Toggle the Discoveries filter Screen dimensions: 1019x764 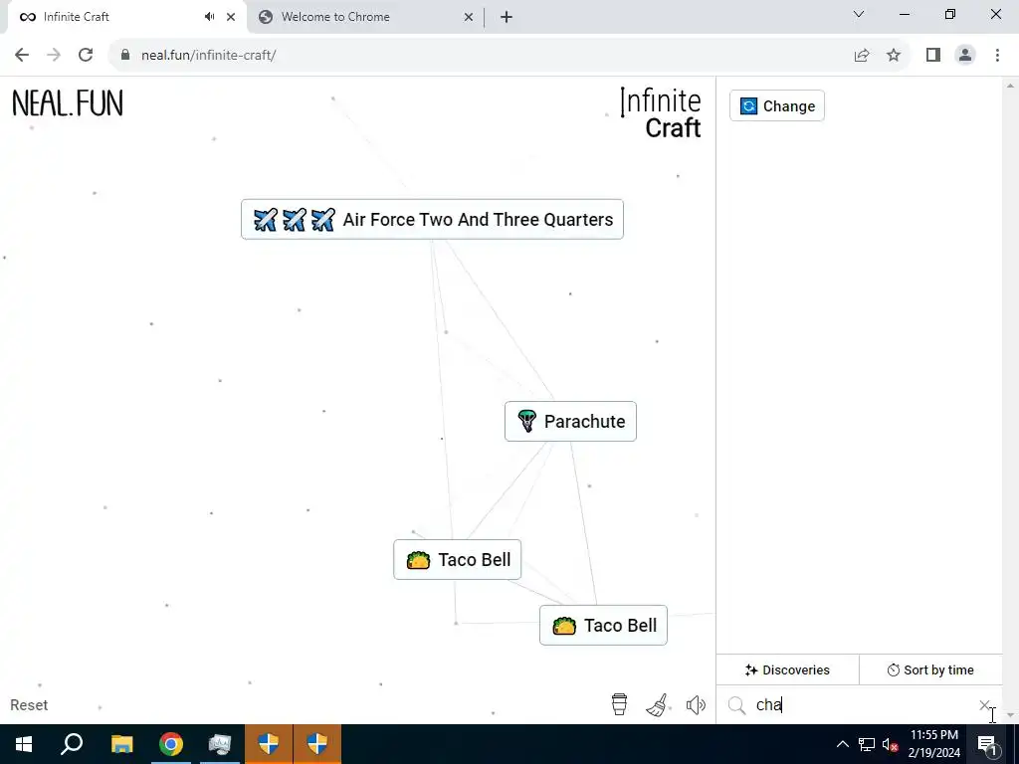click(x=788, y=669)
